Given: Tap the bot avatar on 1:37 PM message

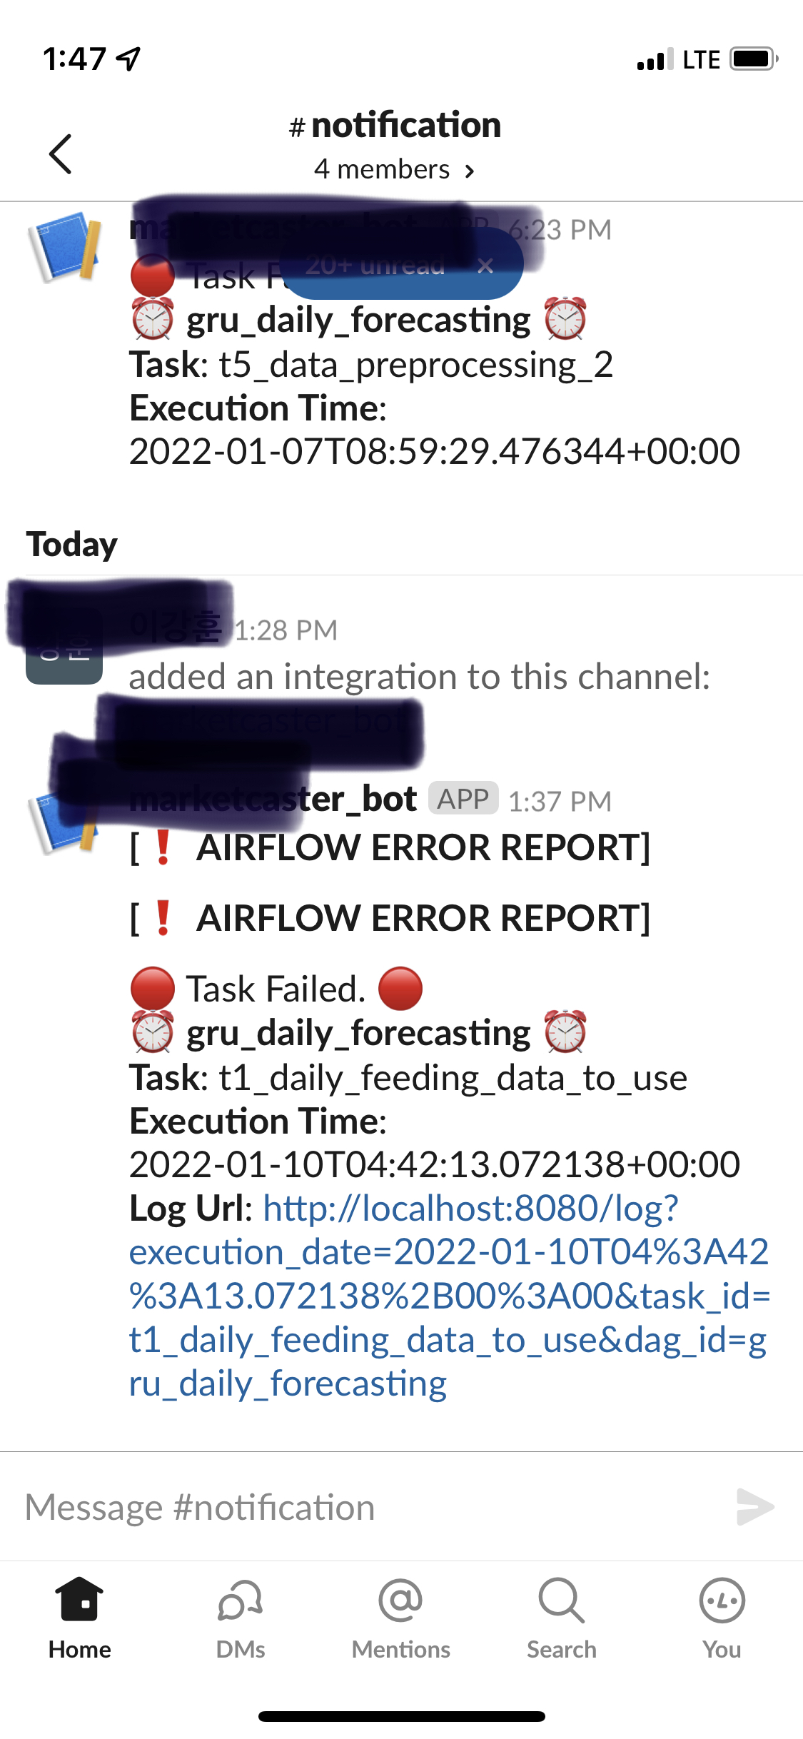Looking at the screenshot, I should [x=64, y=821].
